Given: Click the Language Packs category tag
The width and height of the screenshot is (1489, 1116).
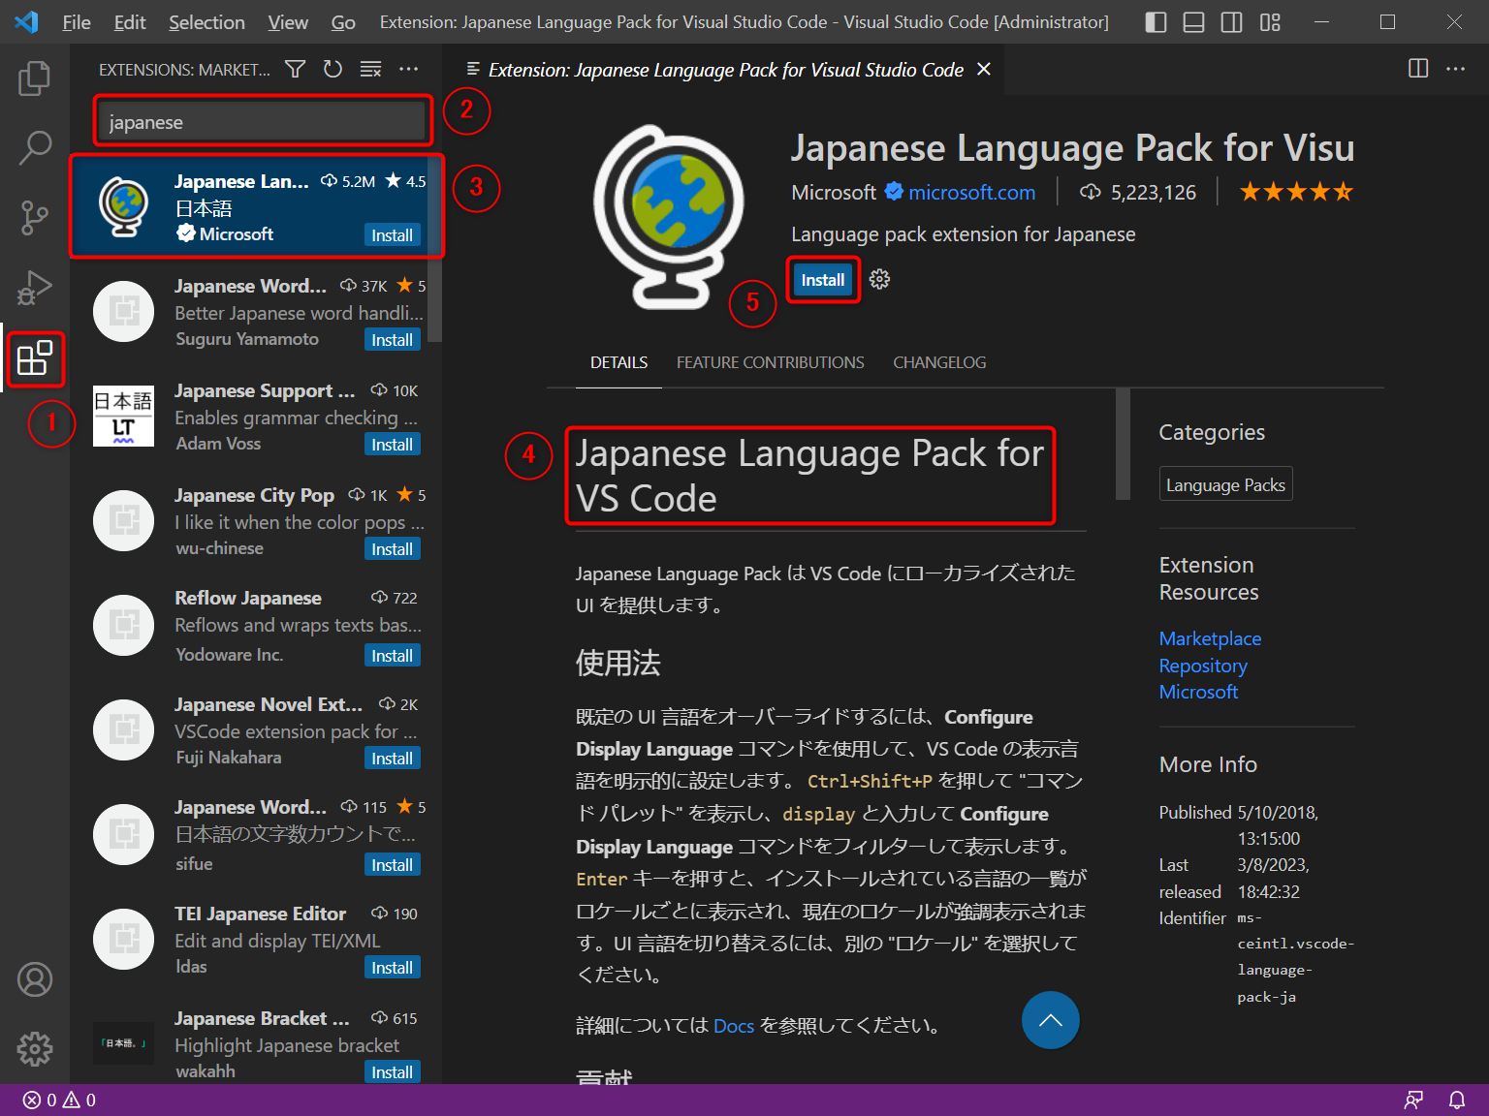Looking at the screenshot, I should point(1225,484).
